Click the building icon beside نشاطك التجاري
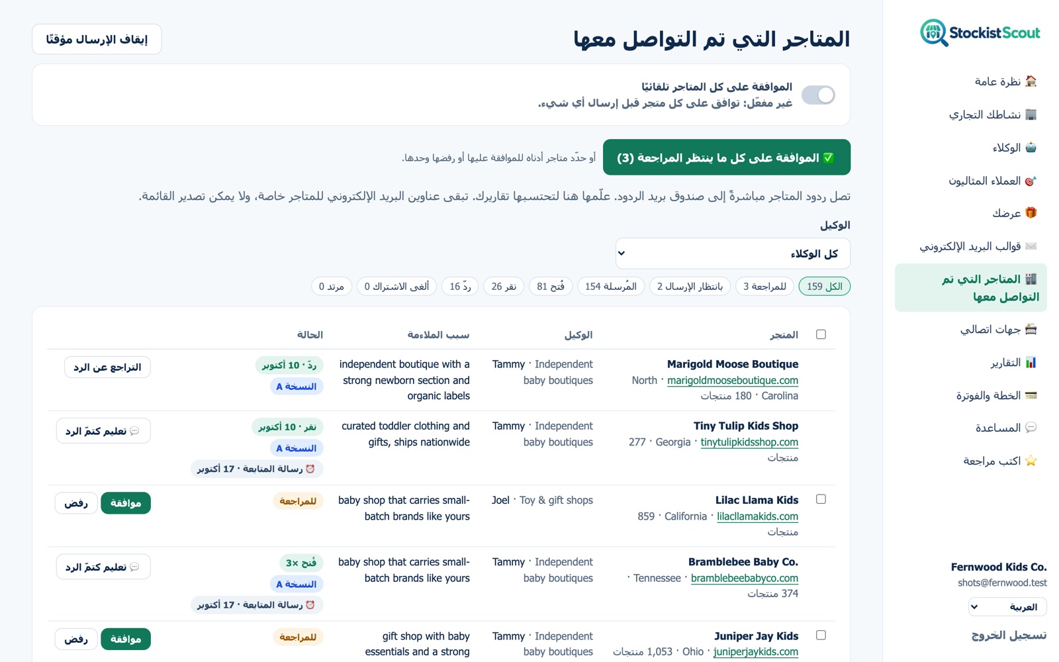This screenshot has height=662, width=1059. tap(1031, 115)
